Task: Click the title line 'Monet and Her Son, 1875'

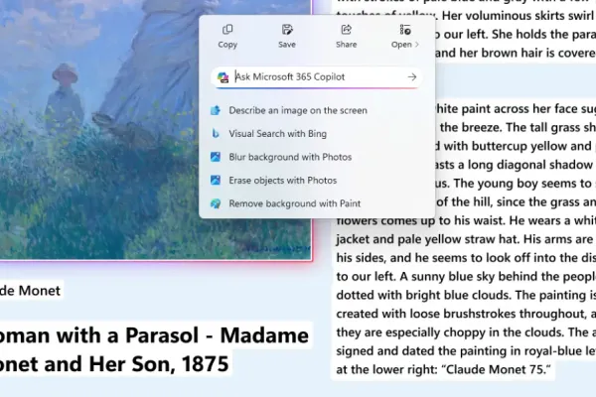Action: [114, 364]
